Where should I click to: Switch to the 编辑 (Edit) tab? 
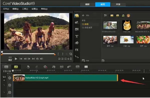[103, 4]
